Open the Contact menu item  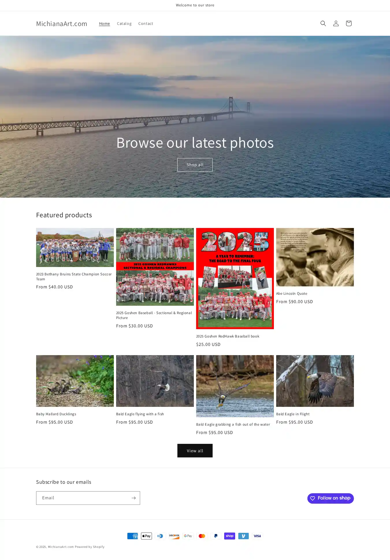(146, 24)
